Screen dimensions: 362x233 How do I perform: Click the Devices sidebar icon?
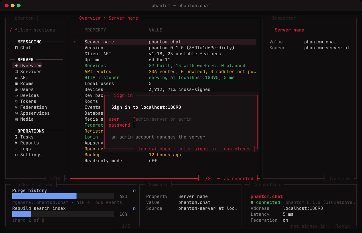click(x=16, y=95)
